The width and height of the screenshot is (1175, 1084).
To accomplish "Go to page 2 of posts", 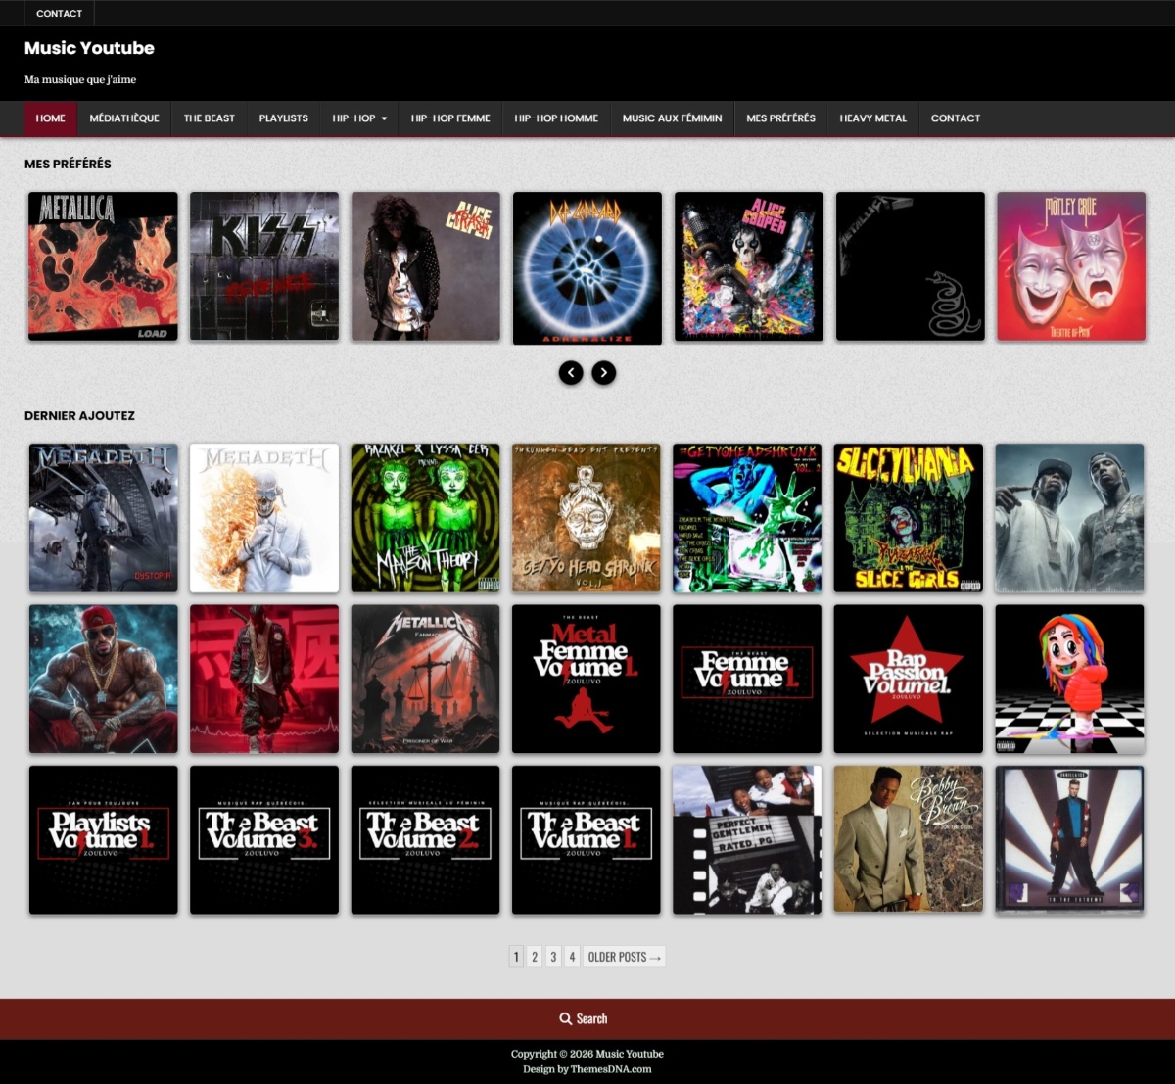I will (535, 957).
